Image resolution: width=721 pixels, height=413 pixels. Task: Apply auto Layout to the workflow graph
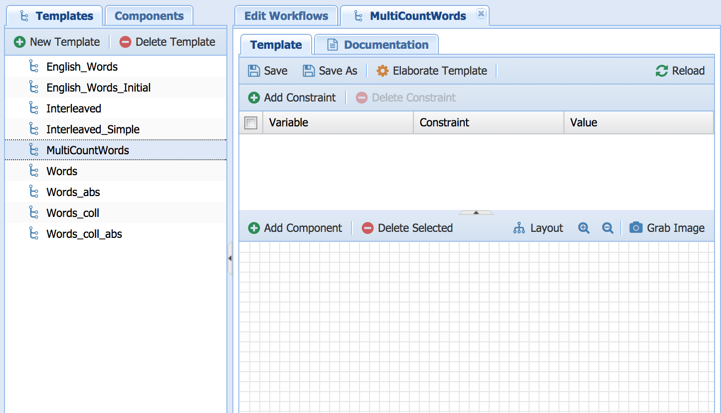pos(538,228)
